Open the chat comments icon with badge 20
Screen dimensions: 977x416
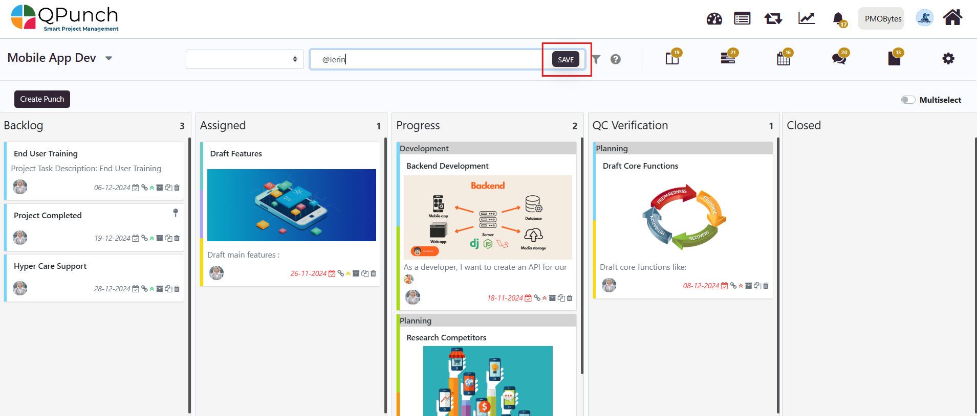838,59
